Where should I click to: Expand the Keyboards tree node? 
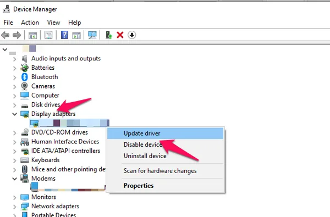[14, 160]
